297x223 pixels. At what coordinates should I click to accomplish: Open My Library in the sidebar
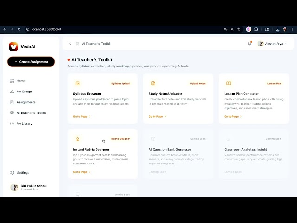tap(24, 123)
